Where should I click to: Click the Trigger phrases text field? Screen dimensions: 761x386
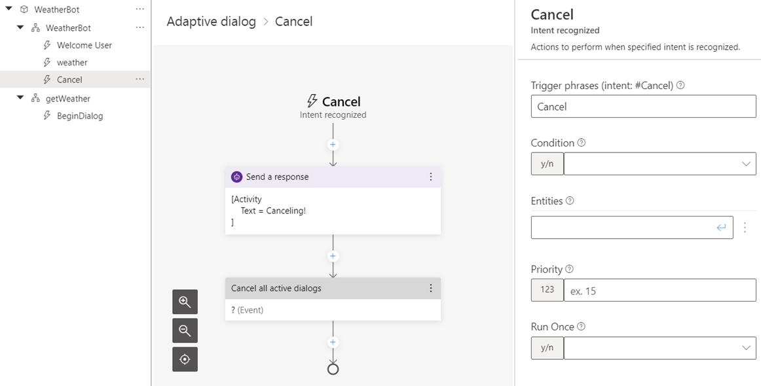pyautogui.click(x=643, y=107)
